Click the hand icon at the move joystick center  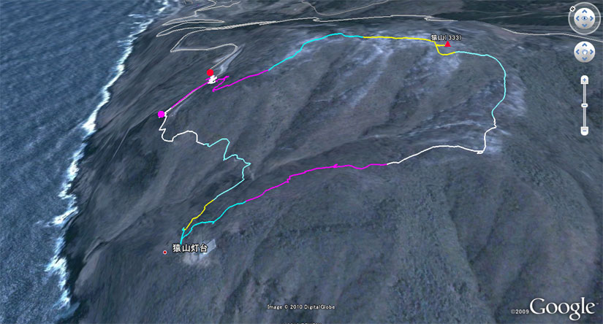click(585, 53)
